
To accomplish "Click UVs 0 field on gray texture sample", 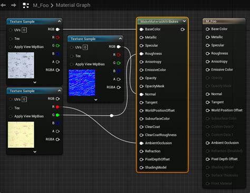I will point(24,30).
